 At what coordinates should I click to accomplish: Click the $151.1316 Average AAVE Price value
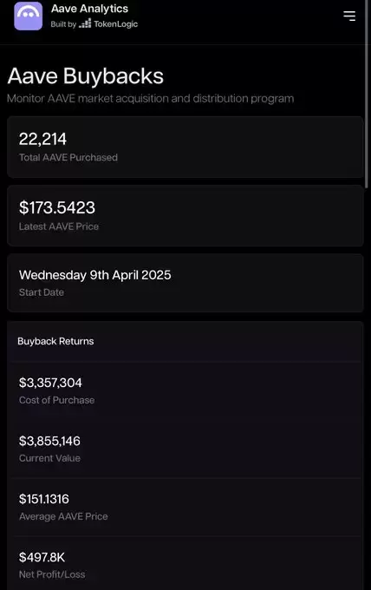tap(44, 499)
